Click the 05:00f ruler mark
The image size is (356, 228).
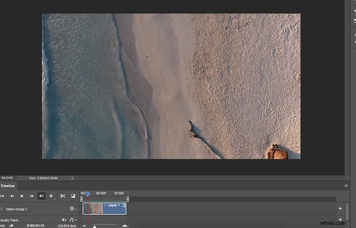point(101,193)
